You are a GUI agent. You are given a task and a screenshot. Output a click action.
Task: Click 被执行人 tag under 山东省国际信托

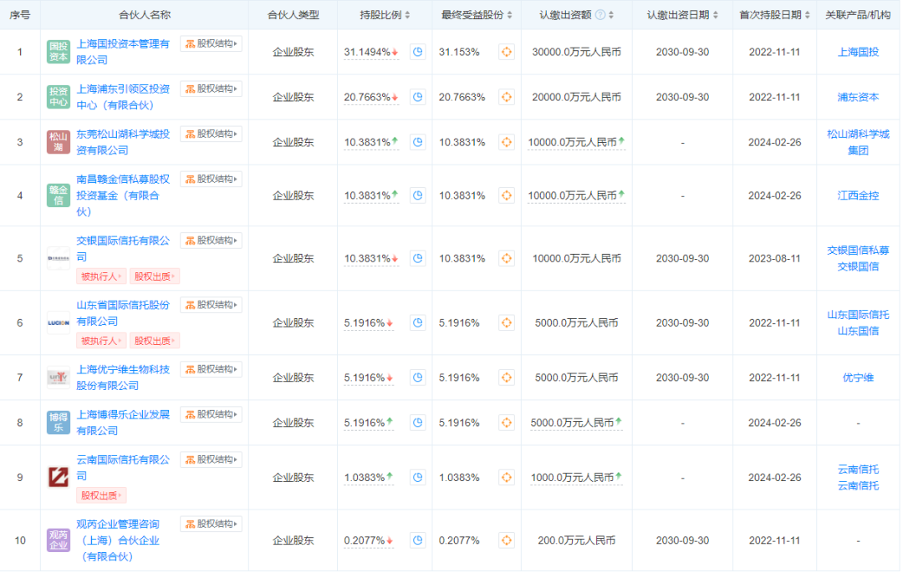(x=101, y=341)
